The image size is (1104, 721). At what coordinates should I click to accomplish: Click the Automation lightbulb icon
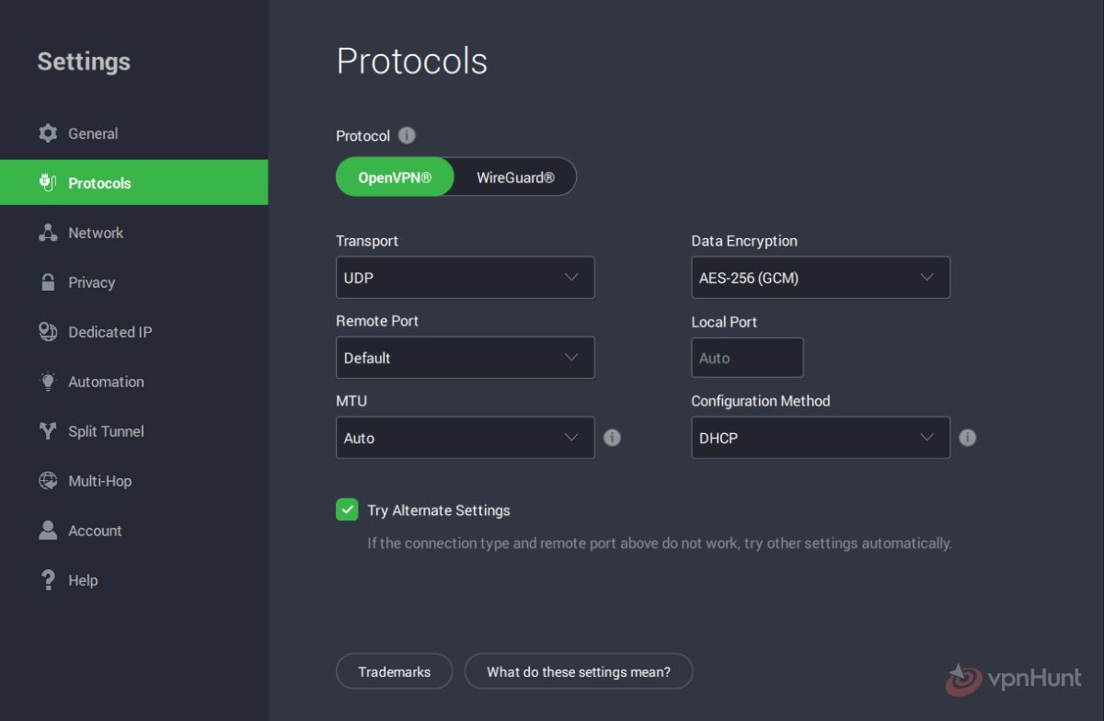(48, 382)
